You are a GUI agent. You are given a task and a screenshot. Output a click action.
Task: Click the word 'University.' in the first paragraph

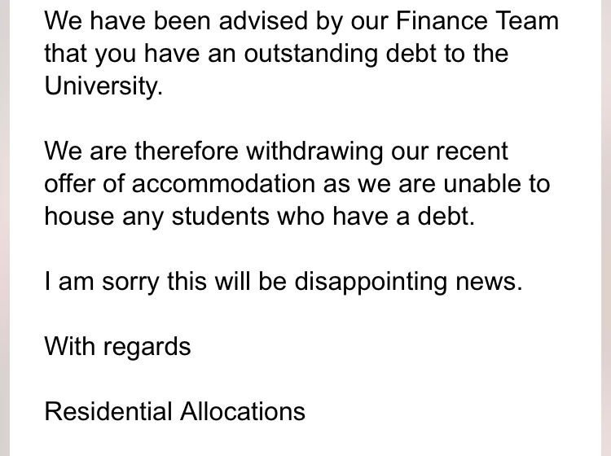point(103,85)
